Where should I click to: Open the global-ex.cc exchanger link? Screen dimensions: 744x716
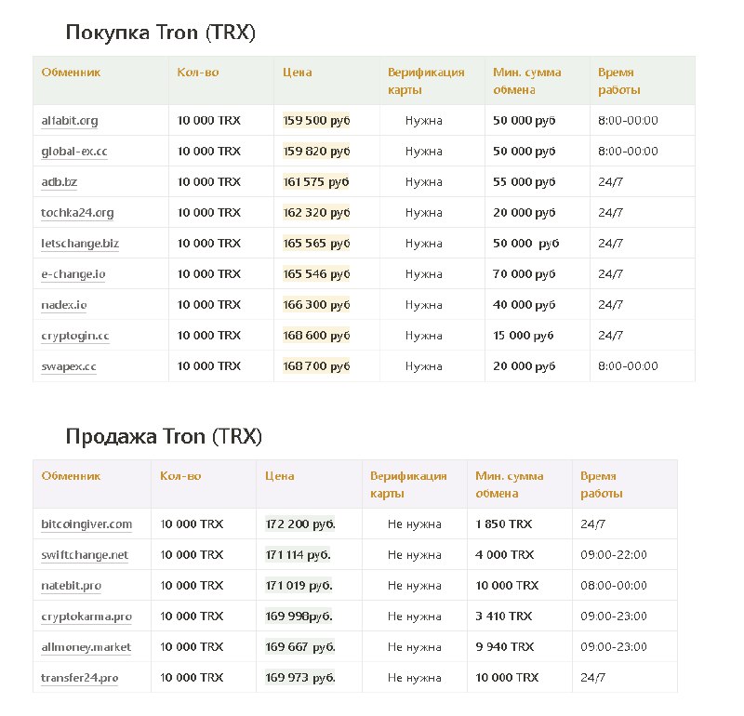(x=74, y=152)
